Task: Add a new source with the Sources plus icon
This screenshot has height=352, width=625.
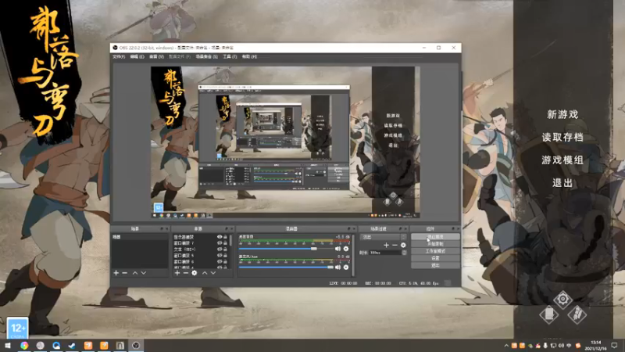Action: [177, 273]
